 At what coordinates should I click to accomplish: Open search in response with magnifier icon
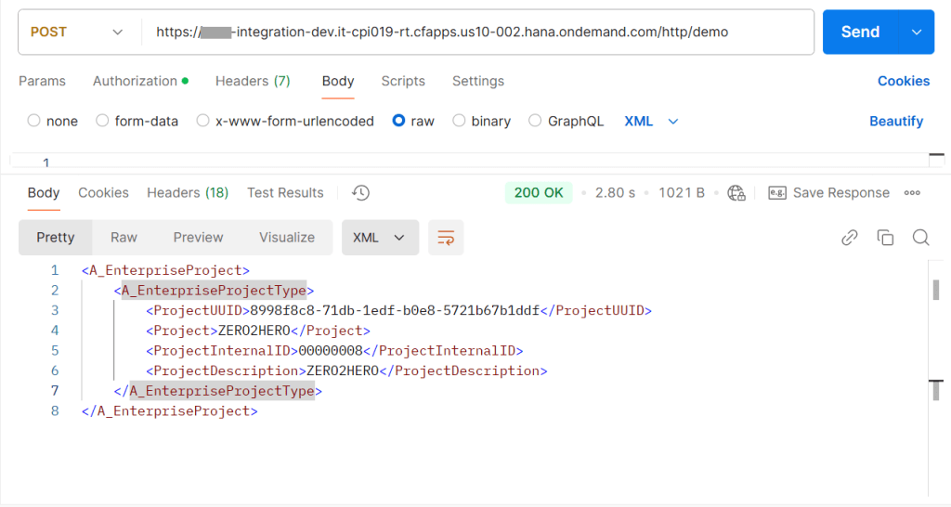pyautogui.click(x=920, y=238)
